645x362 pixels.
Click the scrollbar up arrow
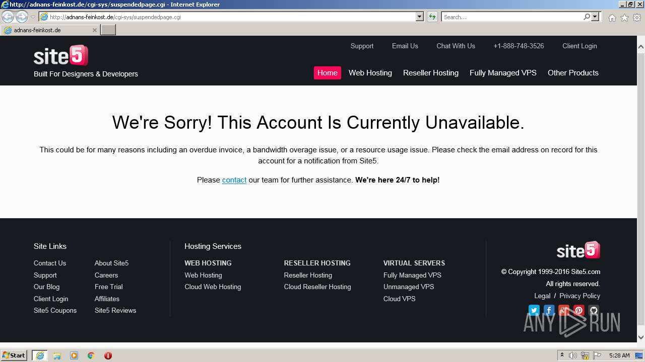pyautogui.click(x=641, y=47)
